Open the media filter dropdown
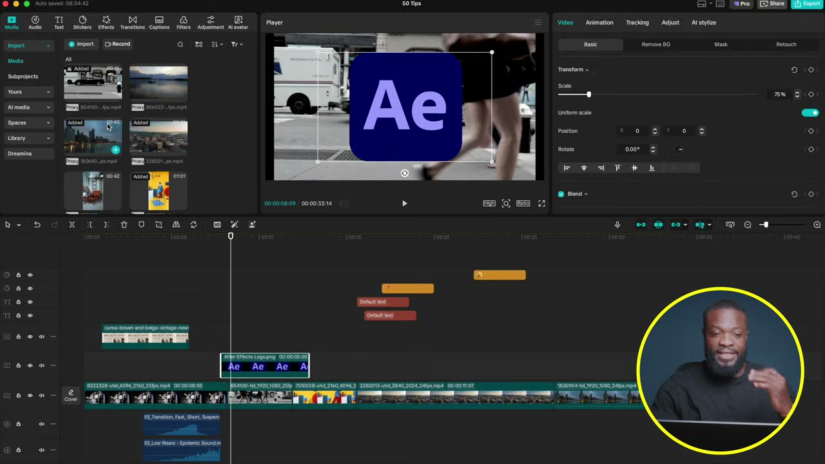This screenshot has width=825, height=464. coord(237,44)
